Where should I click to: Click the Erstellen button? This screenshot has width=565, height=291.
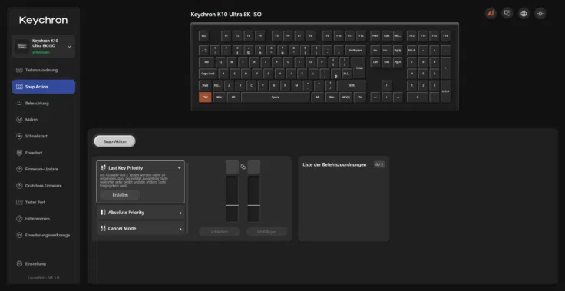click(x=121, y=195)
